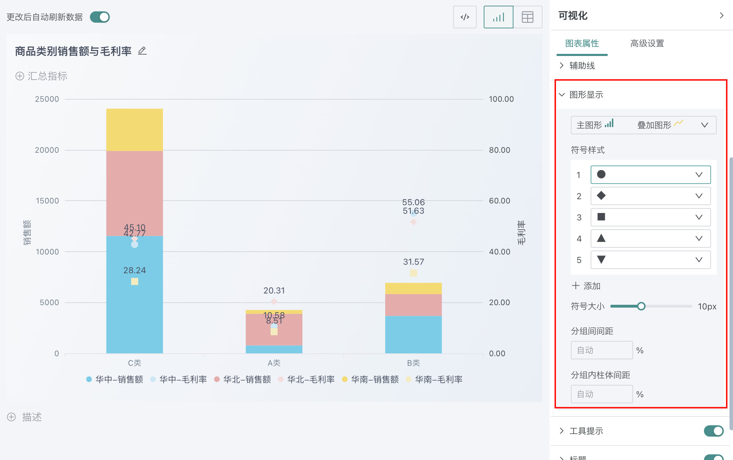
Task: Open symbol style 1 circle dropdown
Action: pyautogui.click(x=650, y=175)
